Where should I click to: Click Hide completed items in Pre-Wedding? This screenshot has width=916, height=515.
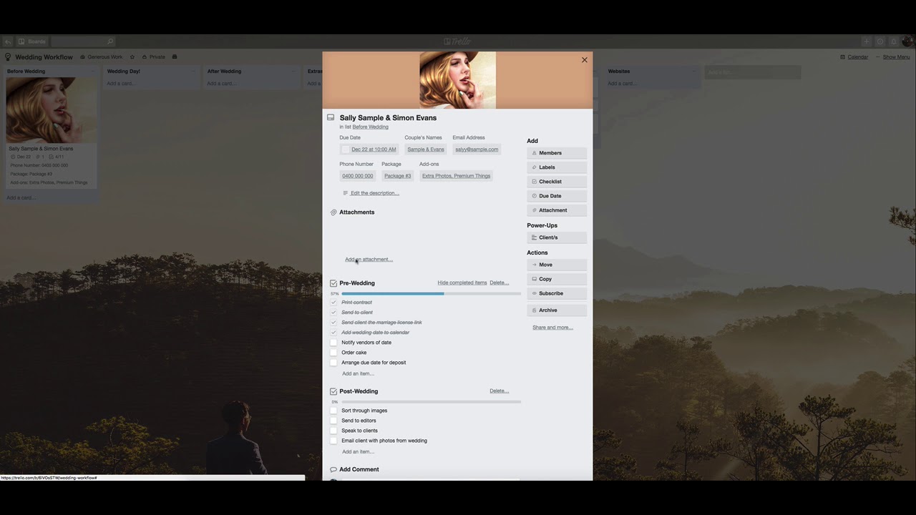pos(462,283)
